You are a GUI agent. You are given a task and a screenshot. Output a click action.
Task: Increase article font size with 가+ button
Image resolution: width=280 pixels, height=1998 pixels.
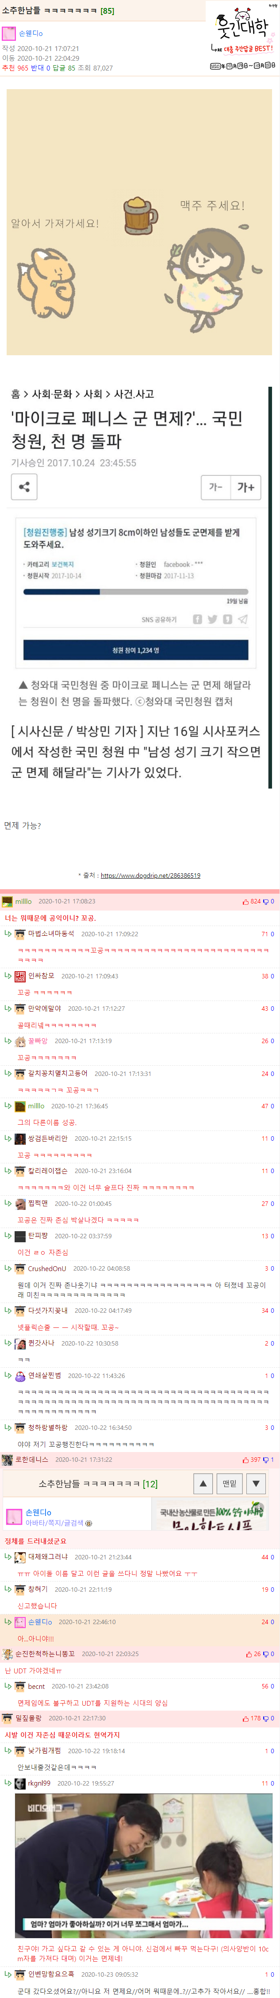coord(245,487)
